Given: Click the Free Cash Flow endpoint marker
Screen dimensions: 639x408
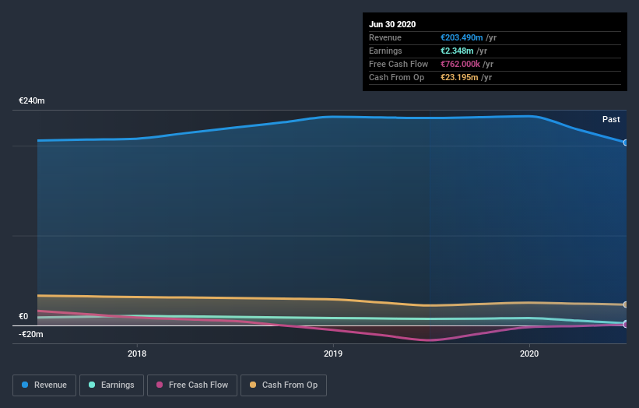Looking at the screenshot, I should point(626,325).
